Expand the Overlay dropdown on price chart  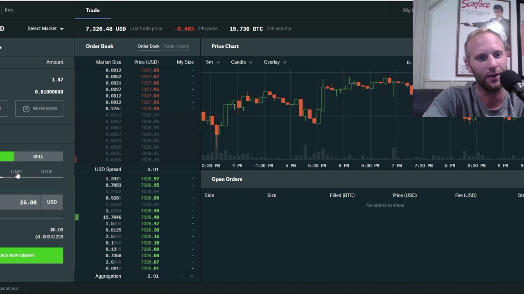[275, 62]
